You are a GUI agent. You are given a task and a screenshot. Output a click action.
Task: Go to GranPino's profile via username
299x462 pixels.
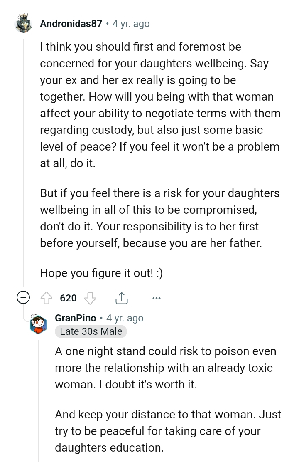76,318
